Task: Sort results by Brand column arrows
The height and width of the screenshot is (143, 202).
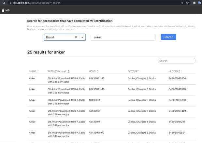Action: tap(38, 71)
